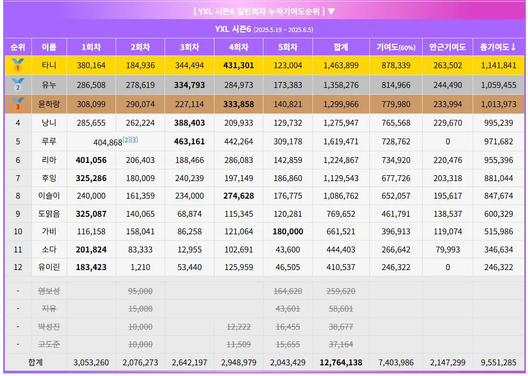Click the struck-through value 164,620

[x=288, y=291]
